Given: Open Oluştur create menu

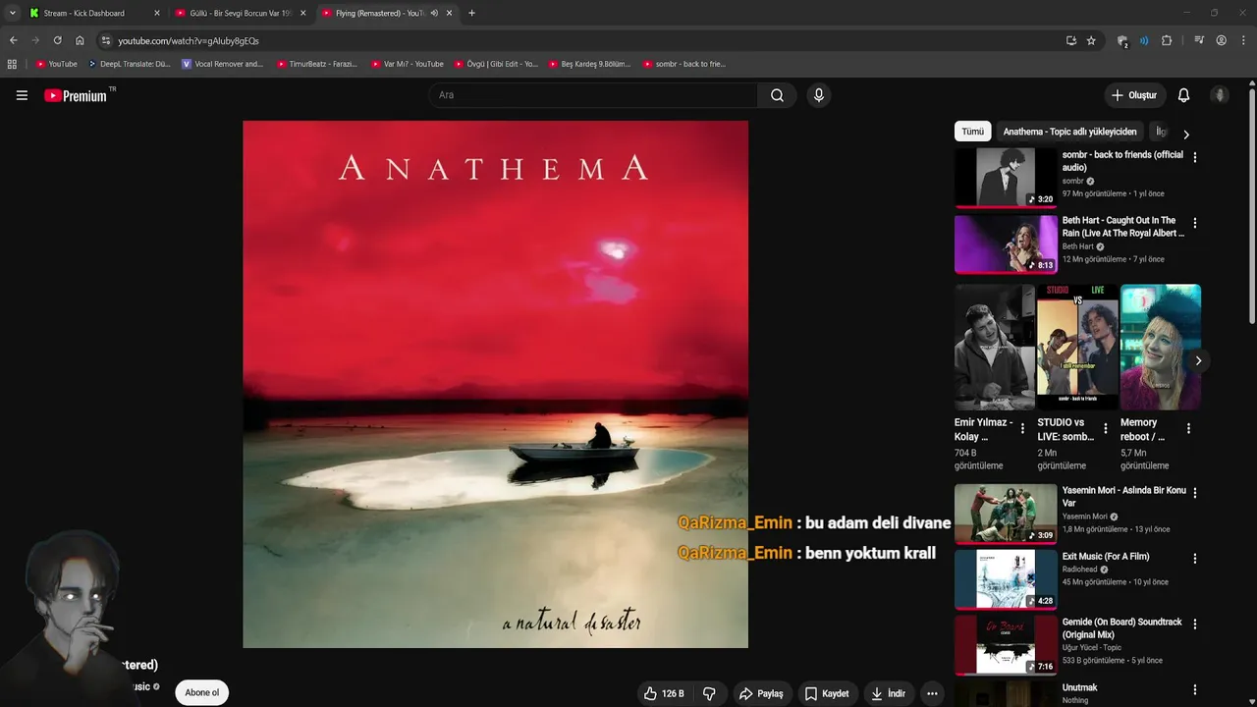Looking at the screenshot, I should (x=1134, y=95).
